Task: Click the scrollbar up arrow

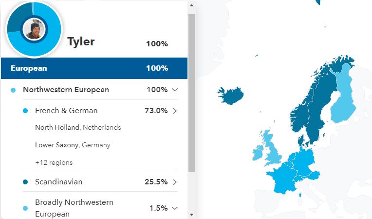Action: click(x=191, y=6)
